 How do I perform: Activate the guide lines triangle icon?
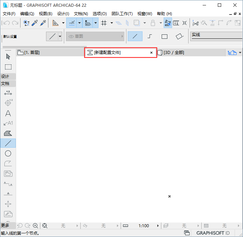click(55, 23)
